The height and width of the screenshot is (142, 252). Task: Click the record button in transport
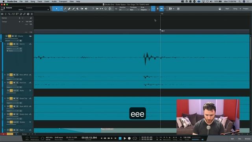pyautogui.click(x=129, y=138)
